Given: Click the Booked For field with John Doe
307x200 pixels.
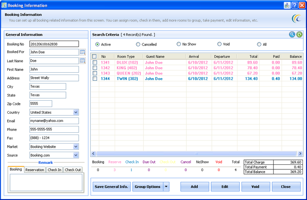Looking at the screenshot, I should (x=54, y=52).
